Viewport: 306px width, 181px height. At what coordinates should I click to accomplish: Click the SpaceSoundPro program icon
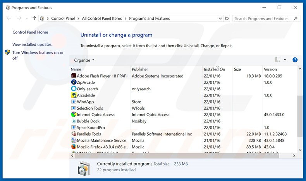coord(74,127)
